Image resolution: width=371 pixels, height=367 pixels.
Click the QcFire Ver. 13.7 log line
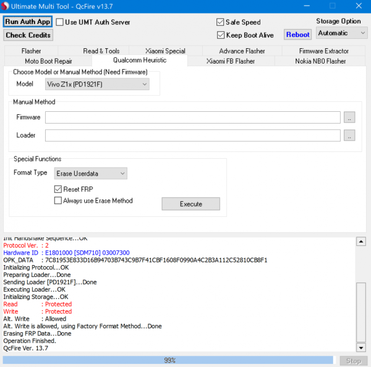26,348
